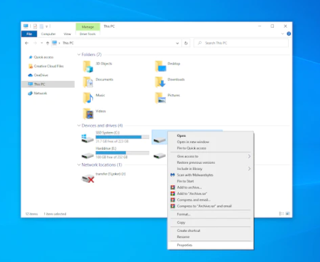Choose Rename in the context menu

pos(211,237)
